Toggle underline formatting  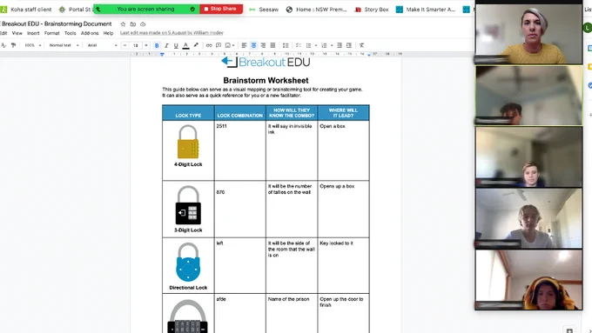coord(176,45)
